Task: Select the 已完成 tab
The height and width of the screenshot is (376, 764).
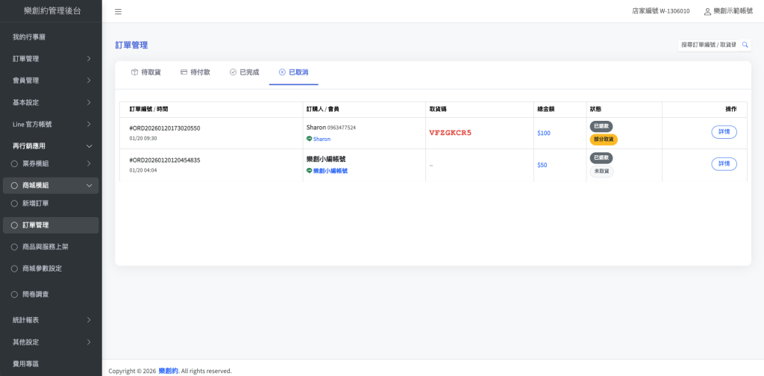Action: [244, 72]
